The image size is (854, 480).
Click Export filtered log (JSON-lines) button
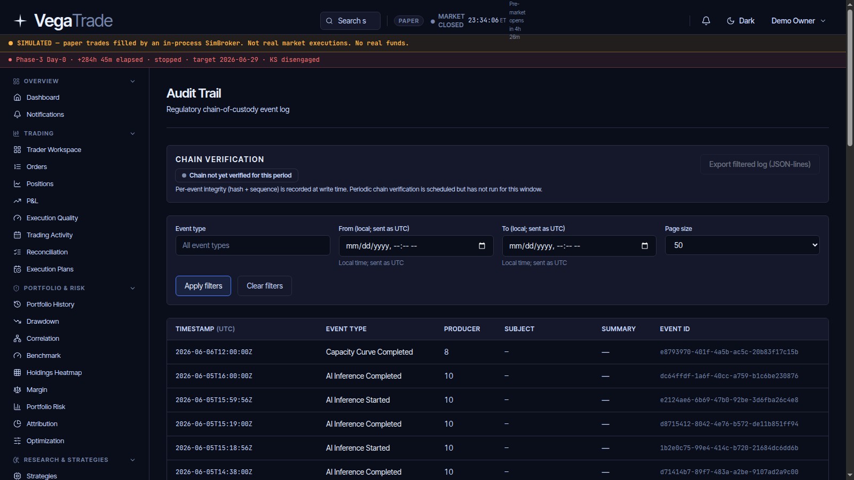[x=760, y=164]
